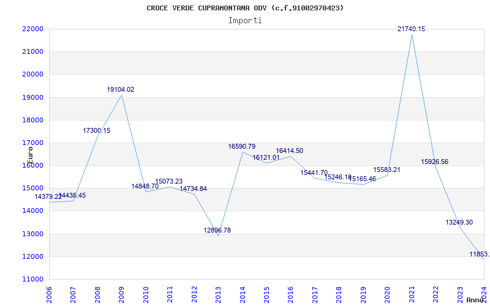Select the x-axis year 2021
This screenshot has width=490, height=306.
point(412,295)
